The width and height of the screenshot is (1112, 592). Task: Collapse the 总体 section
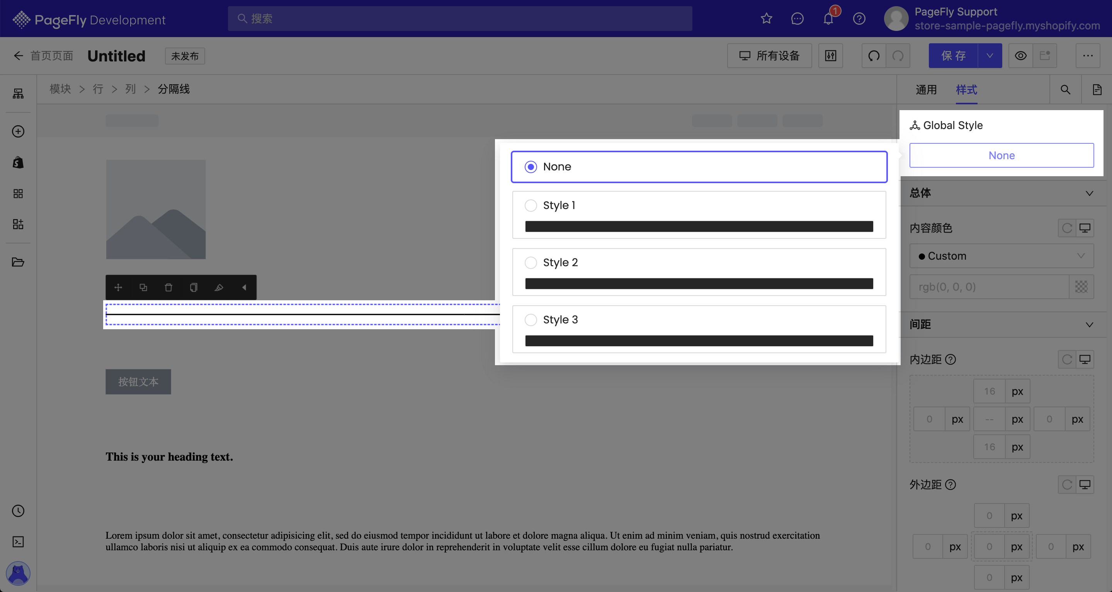pyautogui.click(x=1089, y=193)
